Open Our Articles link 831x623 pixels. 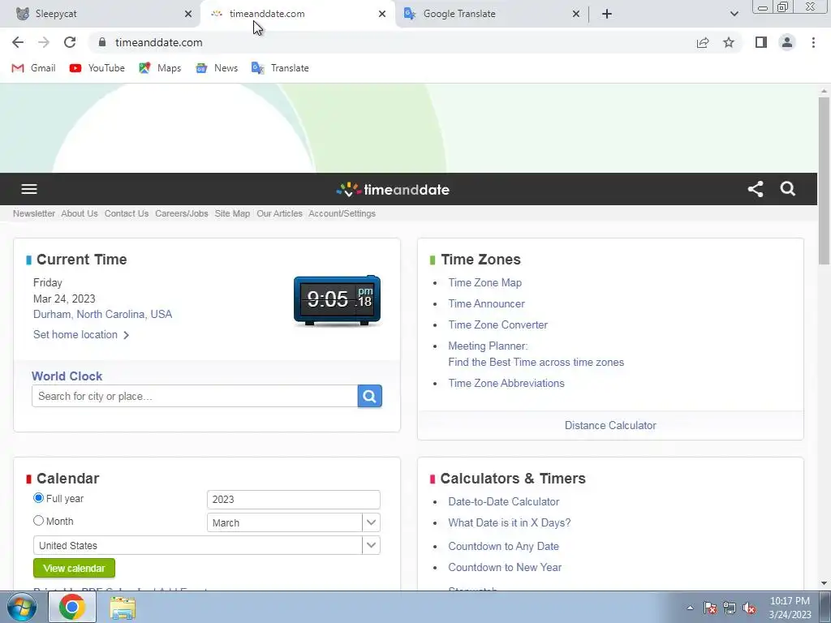(279, 213)
